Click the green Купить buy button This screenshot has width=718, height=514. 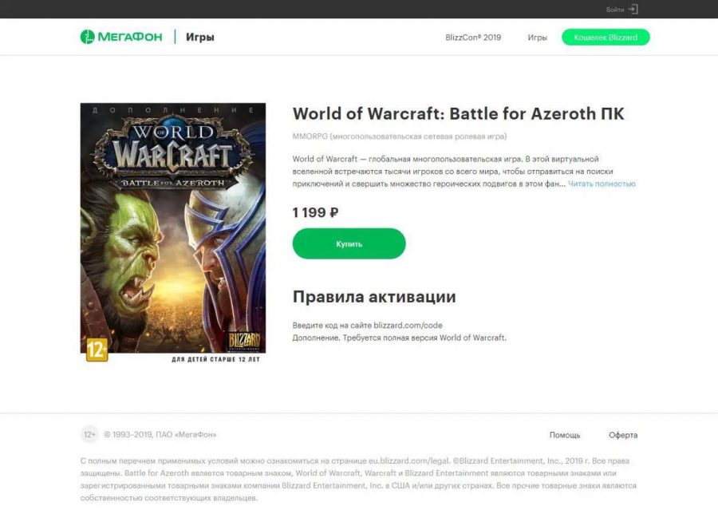(349, 243)
